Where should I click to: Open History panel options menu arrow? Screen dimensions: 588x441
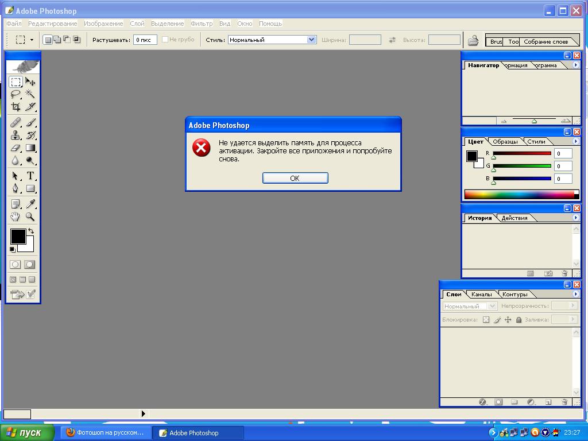point(575,218)
